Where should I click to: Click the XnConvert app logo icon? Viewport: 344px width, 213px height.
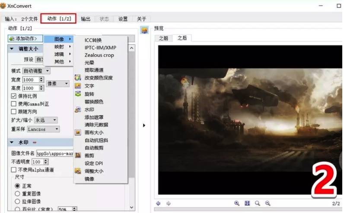tap(3, 6)
